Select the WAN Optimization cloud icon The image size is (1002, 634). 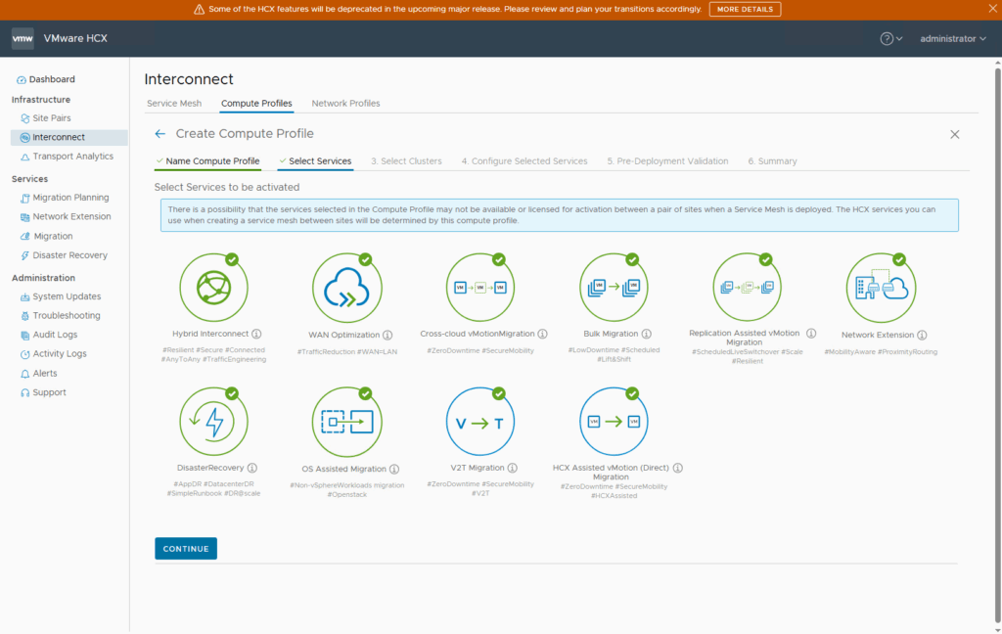click(x=346, y=288)
